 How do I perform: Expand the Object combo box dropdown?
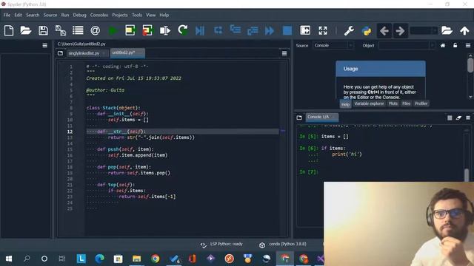pyautogui.click(x=432, y=46)
